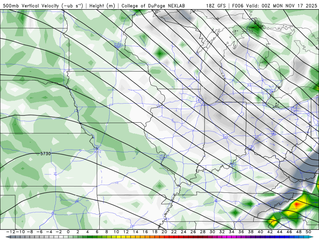Click the 38 value on the color scale

tap(251, 232)
